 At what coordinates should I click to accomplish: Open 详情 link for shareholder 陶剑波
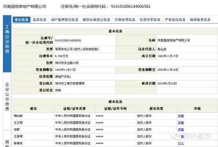tap(181, 116)
